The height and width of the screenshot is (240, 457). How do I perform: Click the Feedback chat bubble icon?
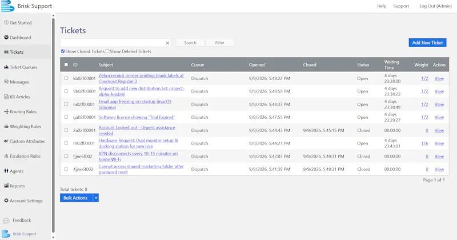coord(6,221)
